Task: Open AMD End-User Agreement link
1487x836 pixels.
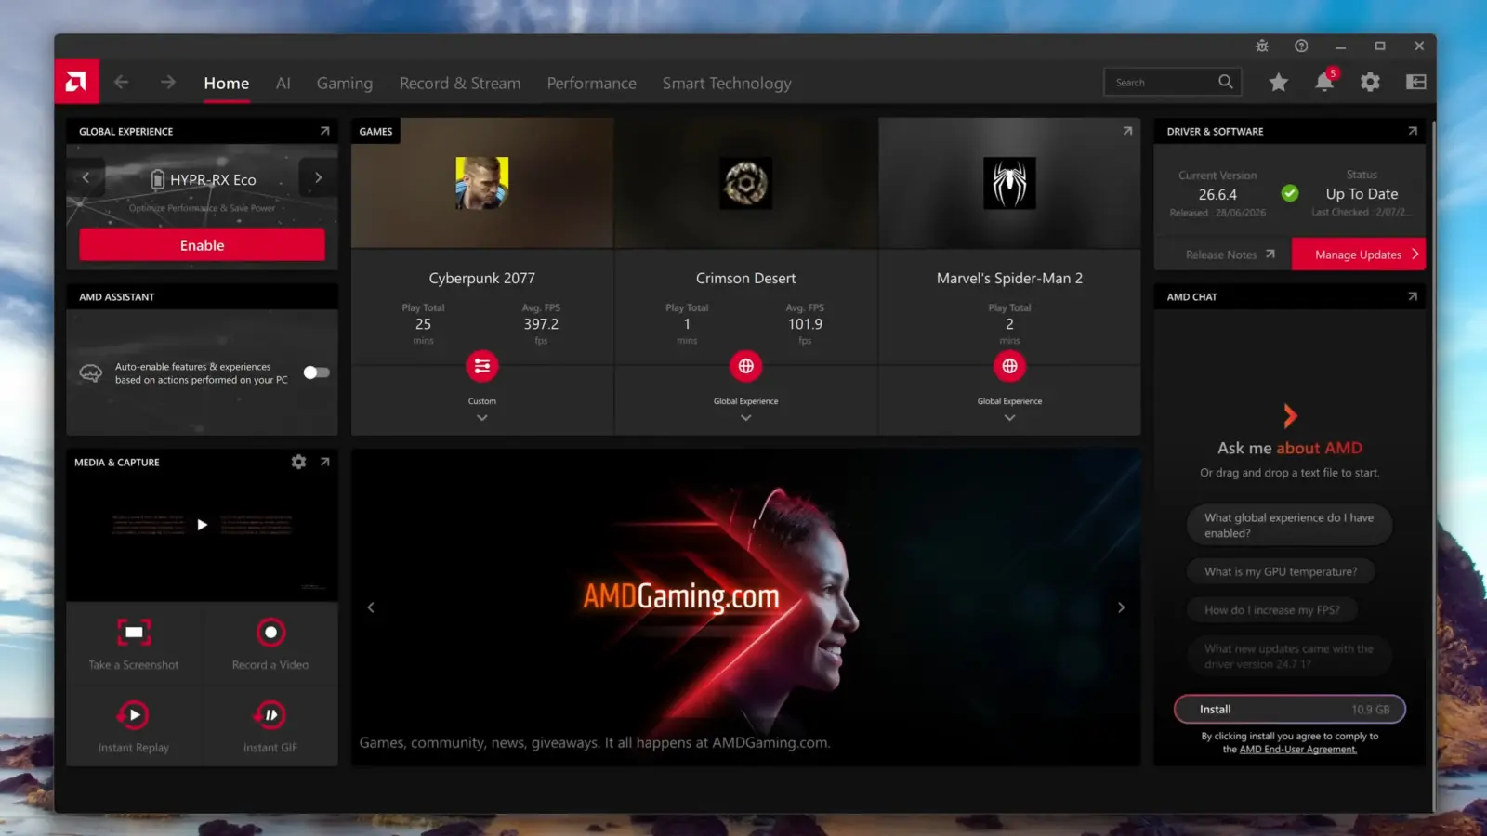Action: coord(1297,750)
